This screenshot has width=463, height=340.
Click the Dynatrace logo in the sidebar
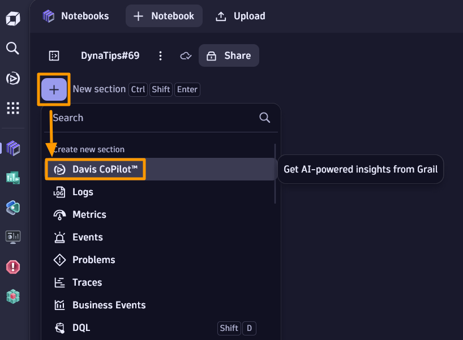[x=13, y=19]
